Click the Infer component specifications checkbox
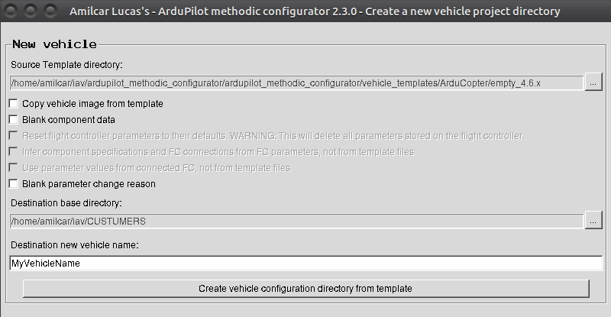 14,152
